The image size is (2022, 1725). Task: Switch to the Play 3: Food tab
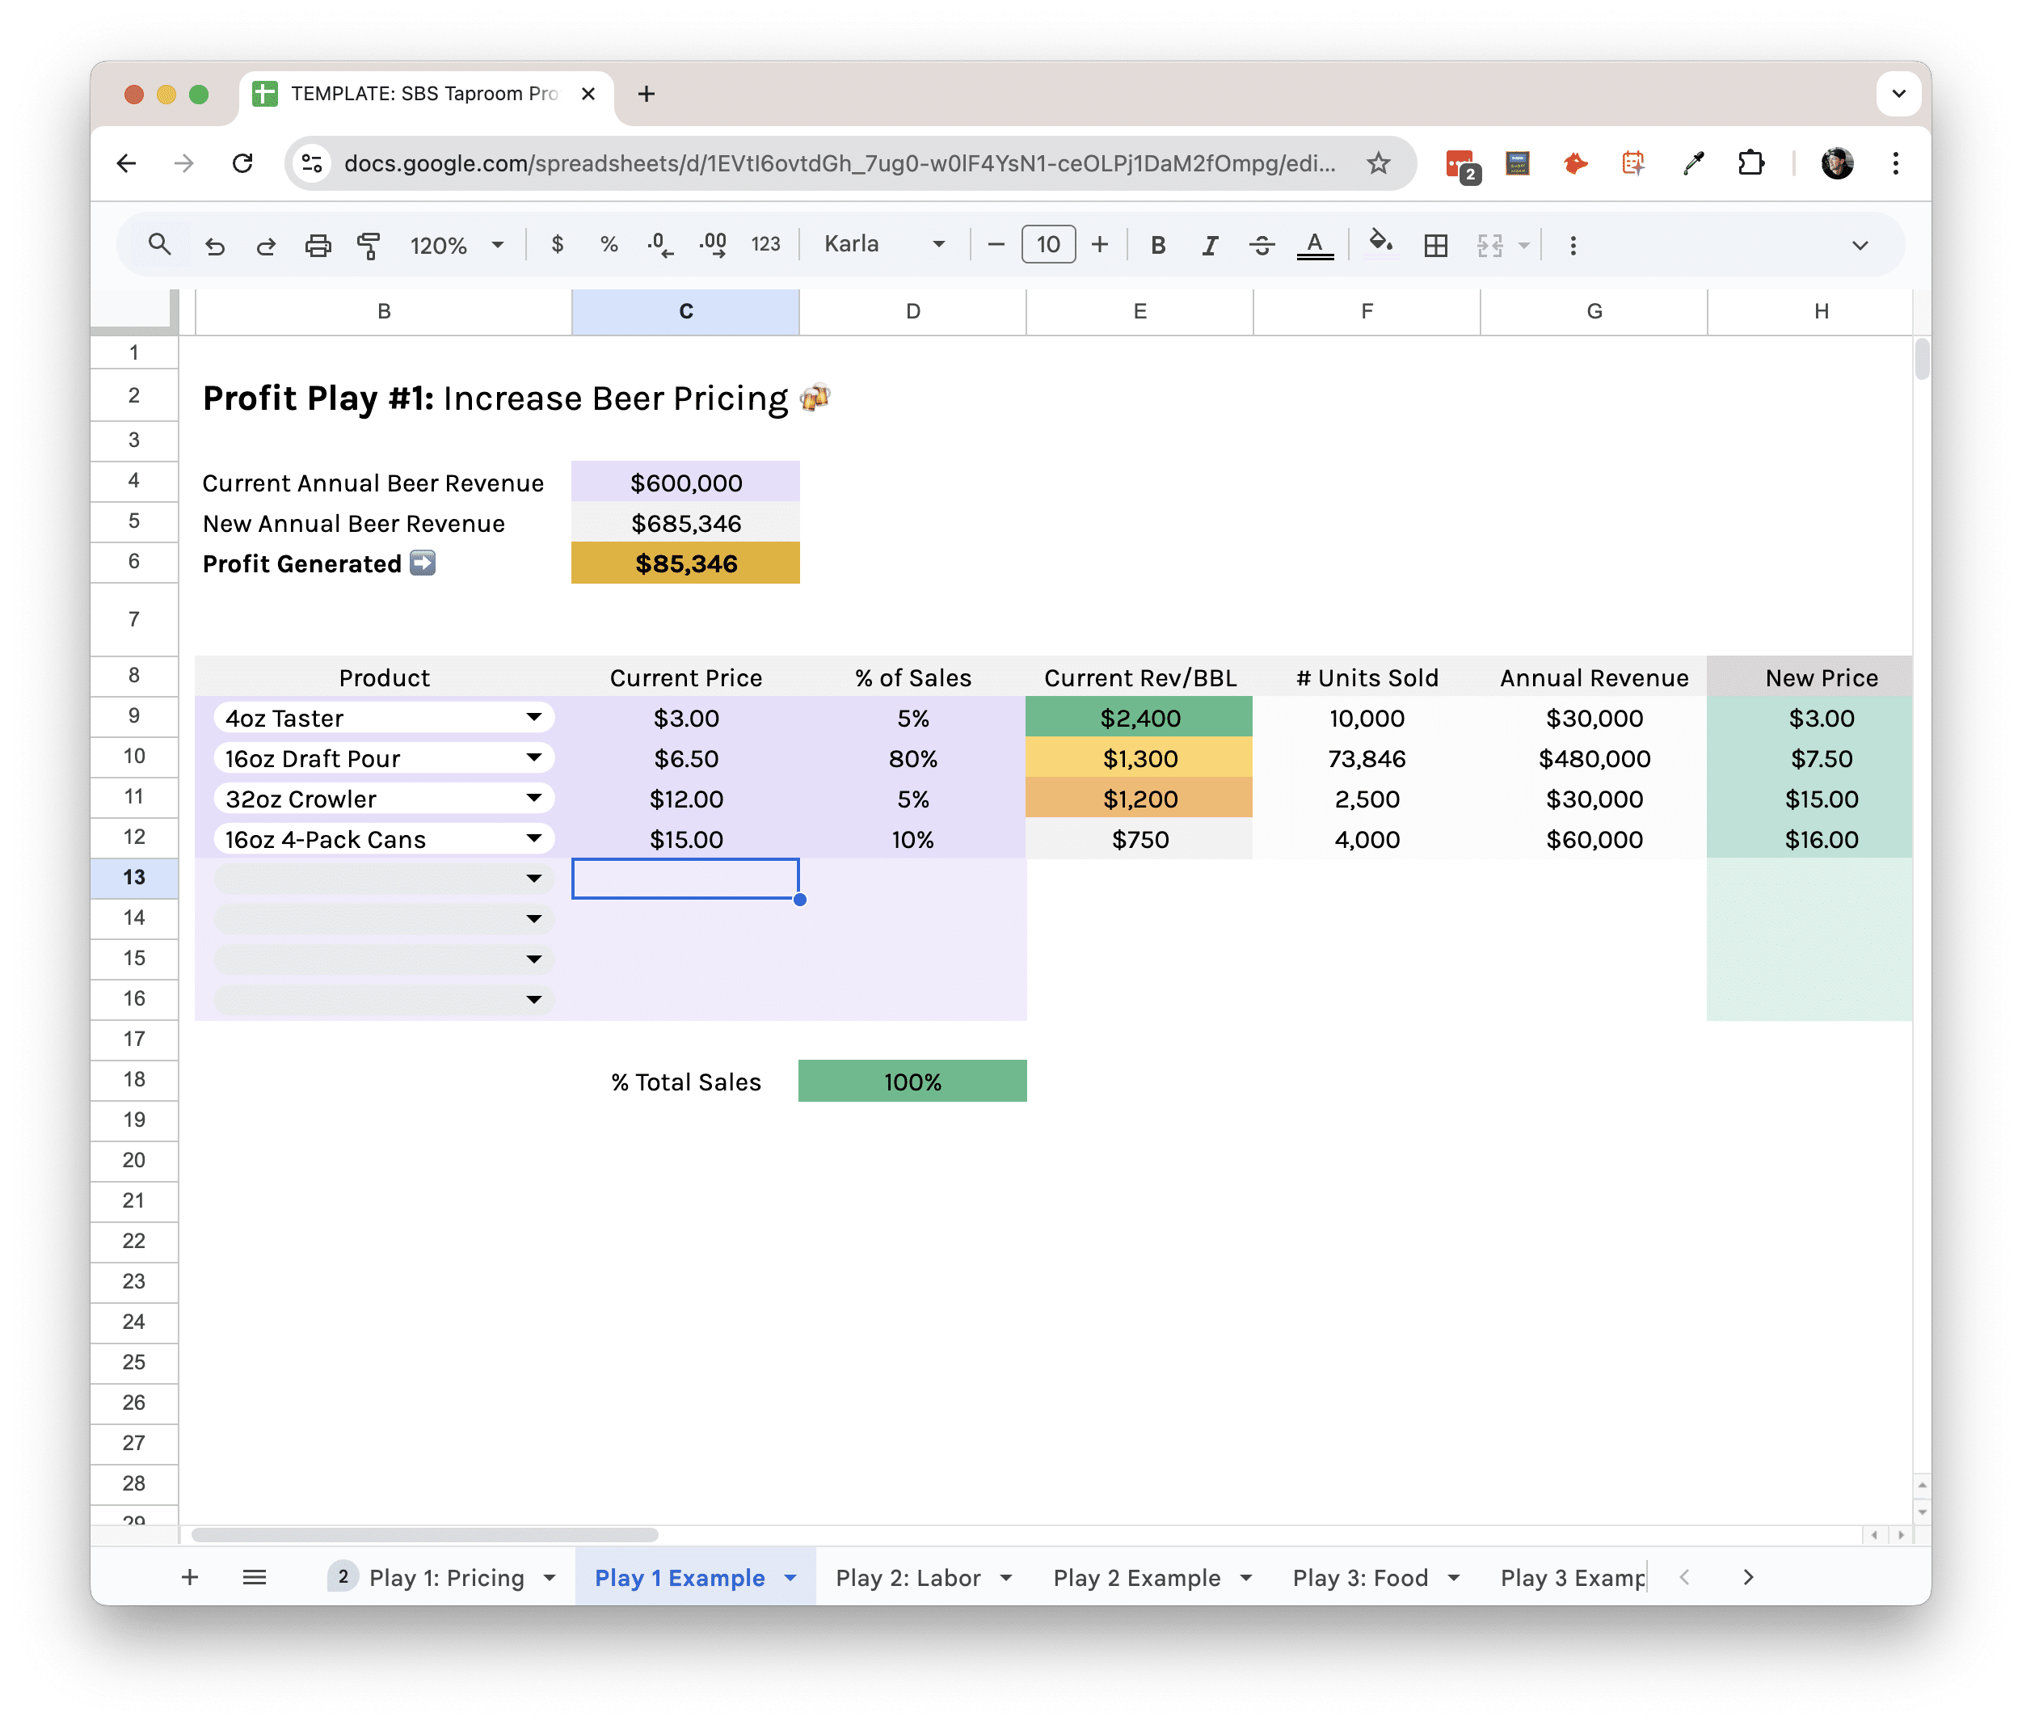pyautogui.click(x=1362, y=1576)
